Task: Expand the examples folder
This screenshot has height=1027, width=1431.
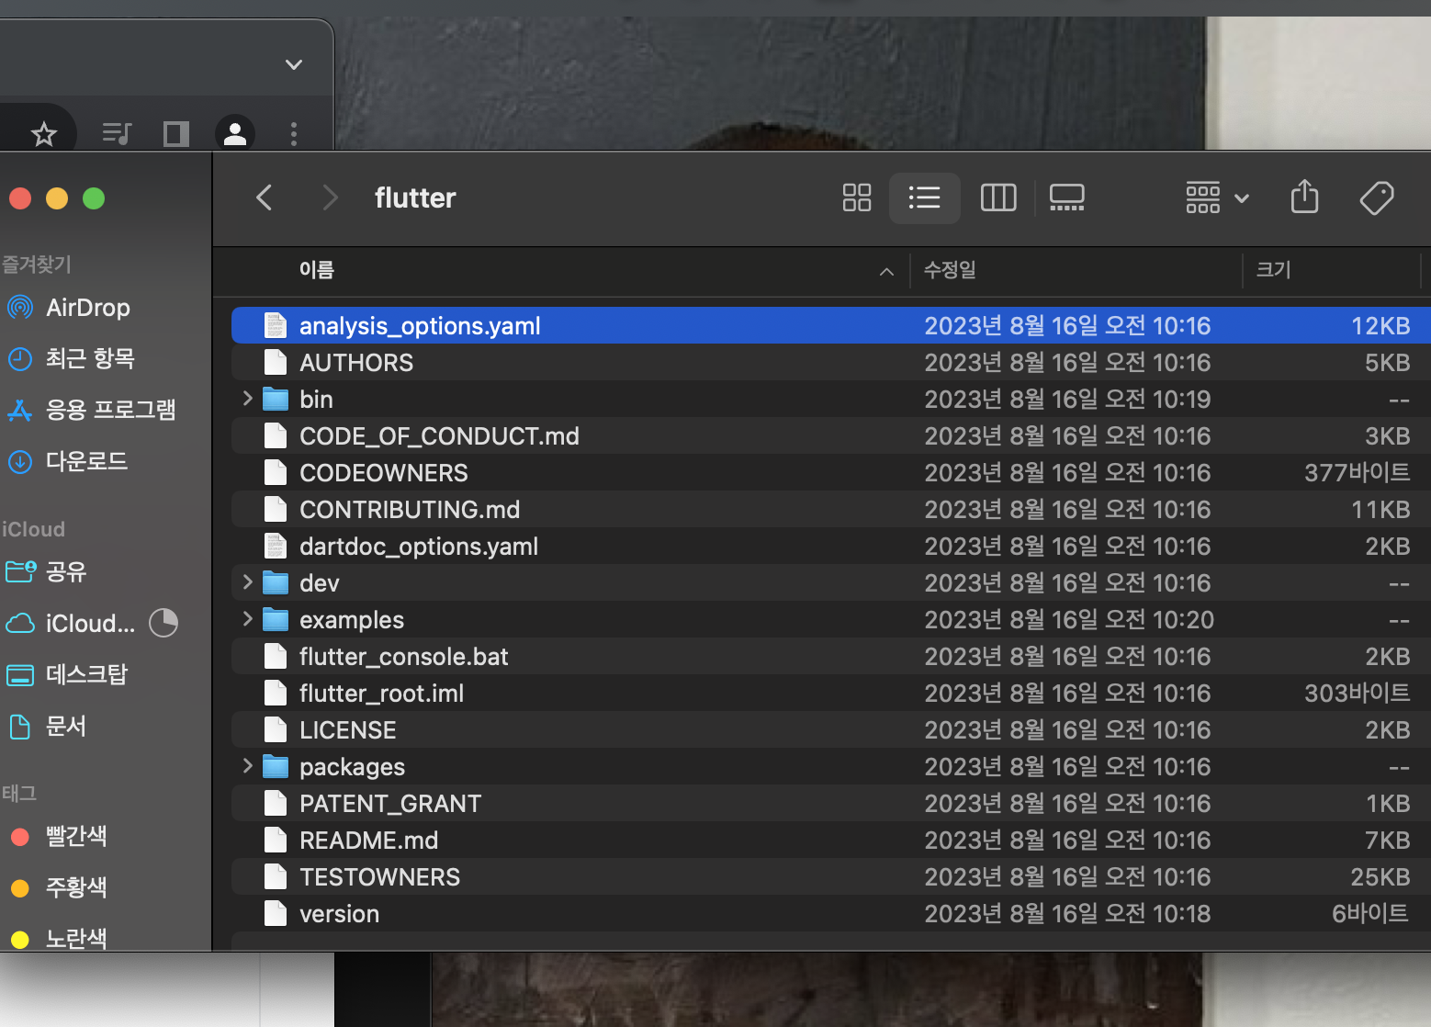Action: pyautogui.click(x=247, y=619)
